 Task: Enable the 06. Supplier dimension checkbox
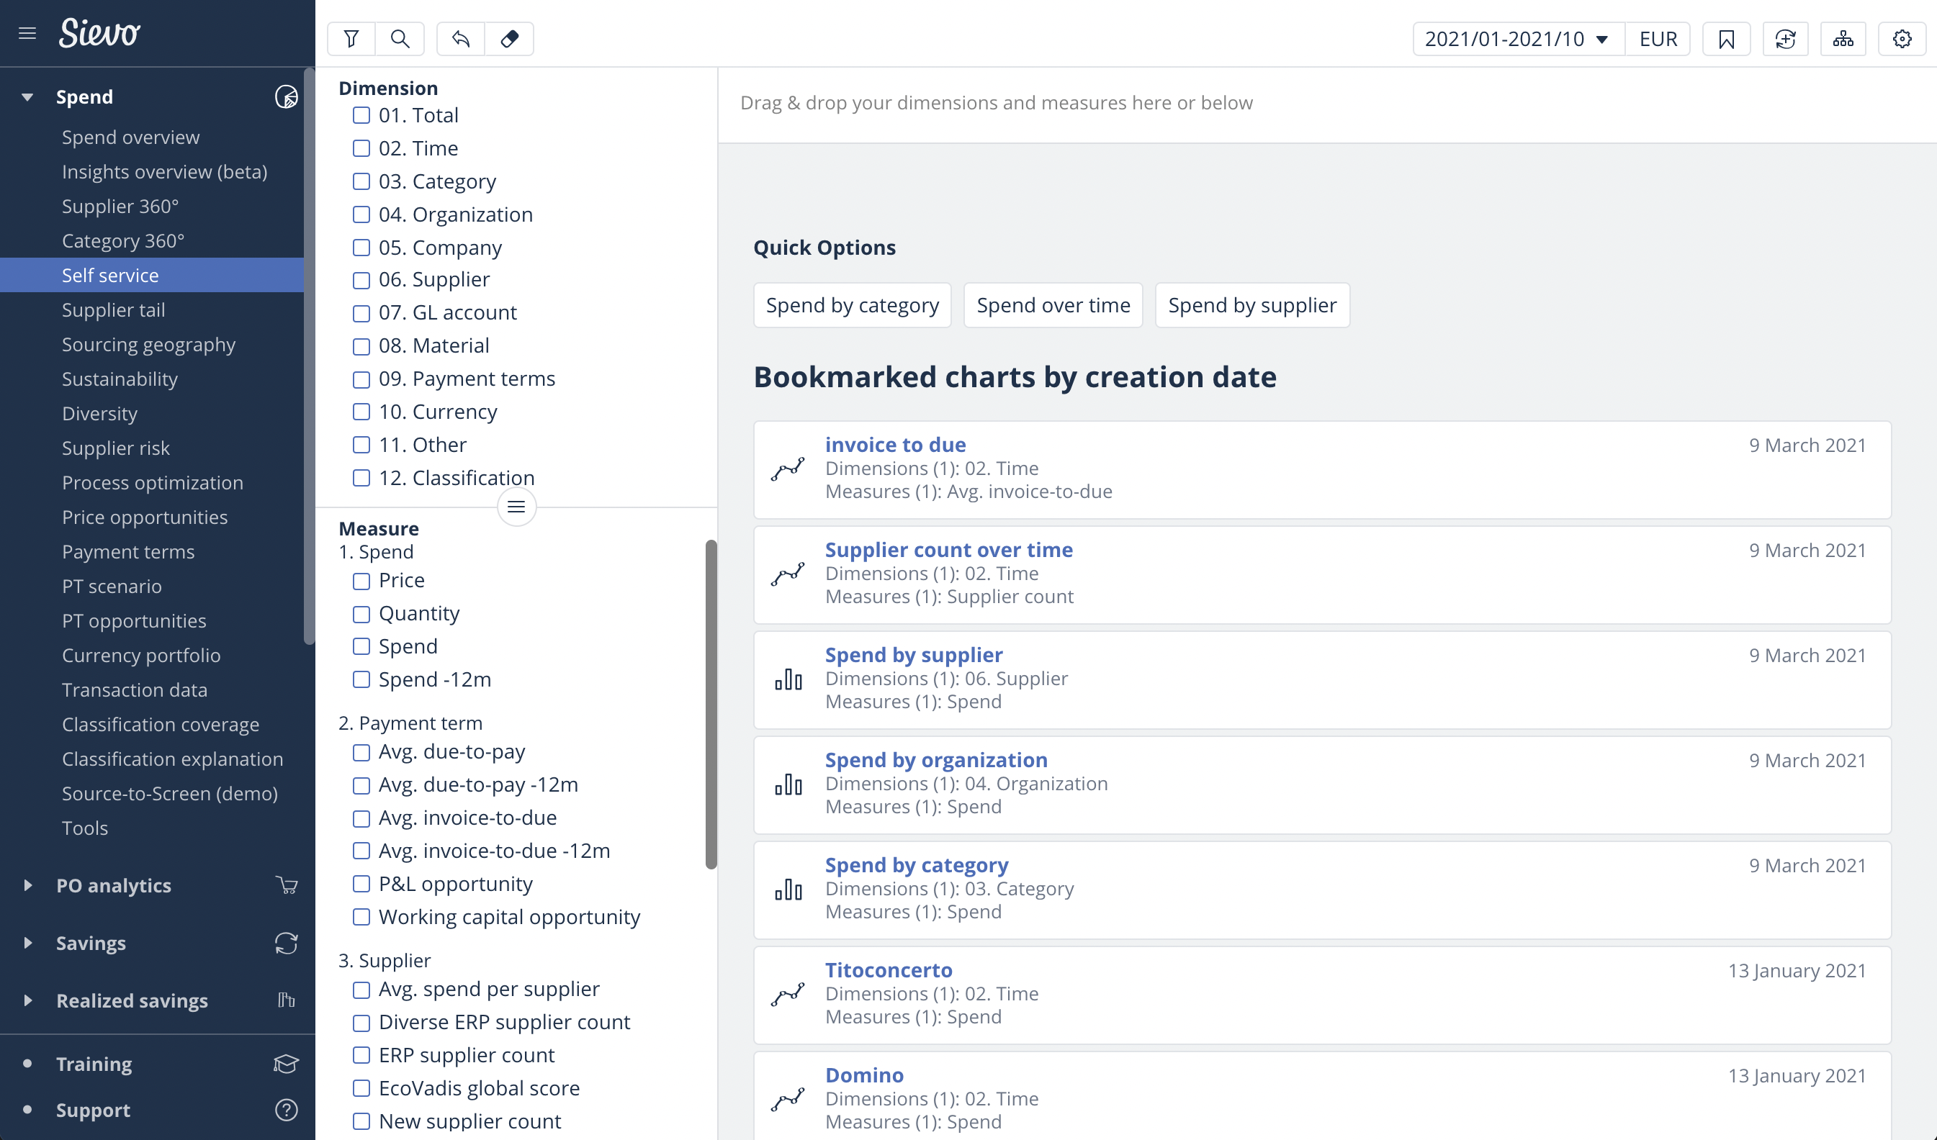(x=361, y=280)
